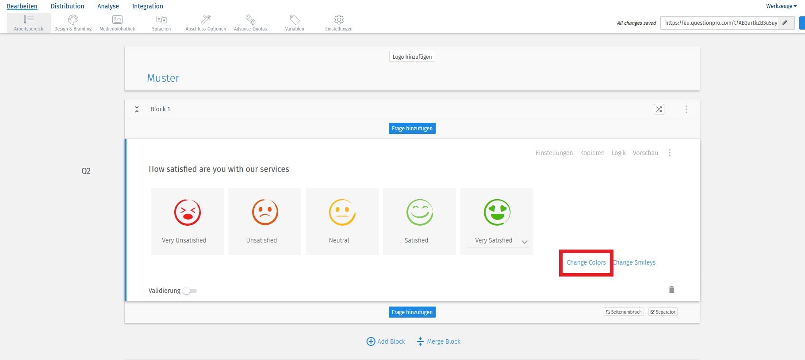Screen dimensions: 805x360
Task: Open the Block 1 three-dot menu
Action: pyautogui.click(x=686, y=109)
